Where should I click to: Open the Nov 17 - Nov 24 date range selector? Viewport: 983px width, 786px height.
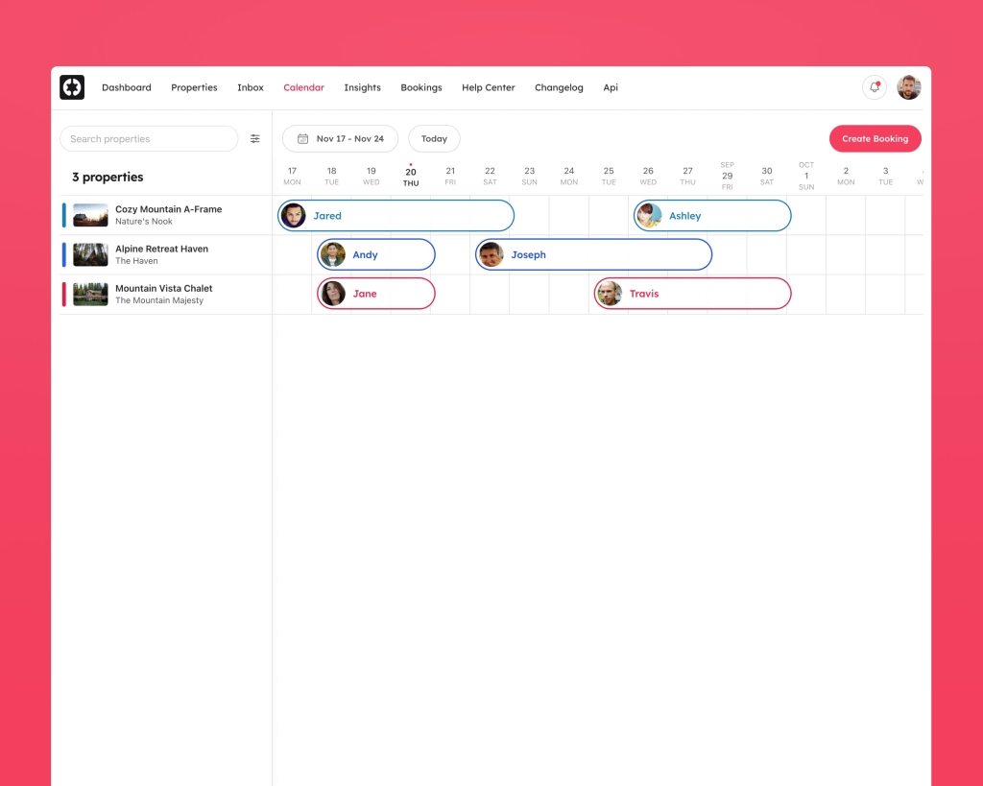tap(340, 138)
